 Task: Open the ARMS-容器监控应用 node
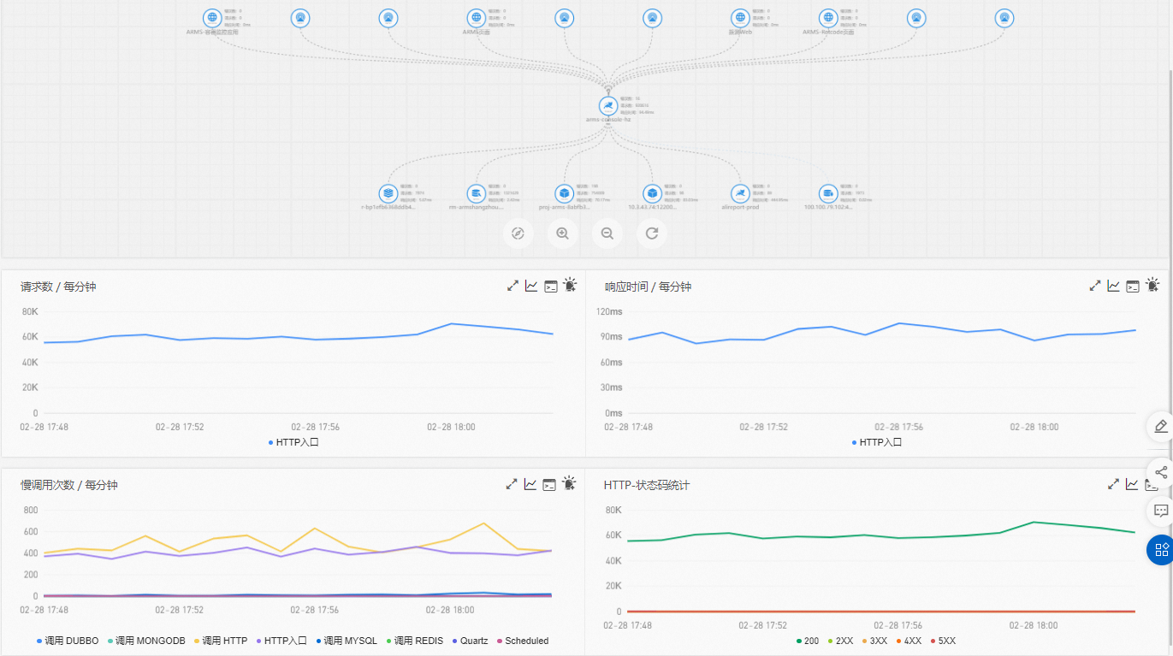(x=212, y=17)
